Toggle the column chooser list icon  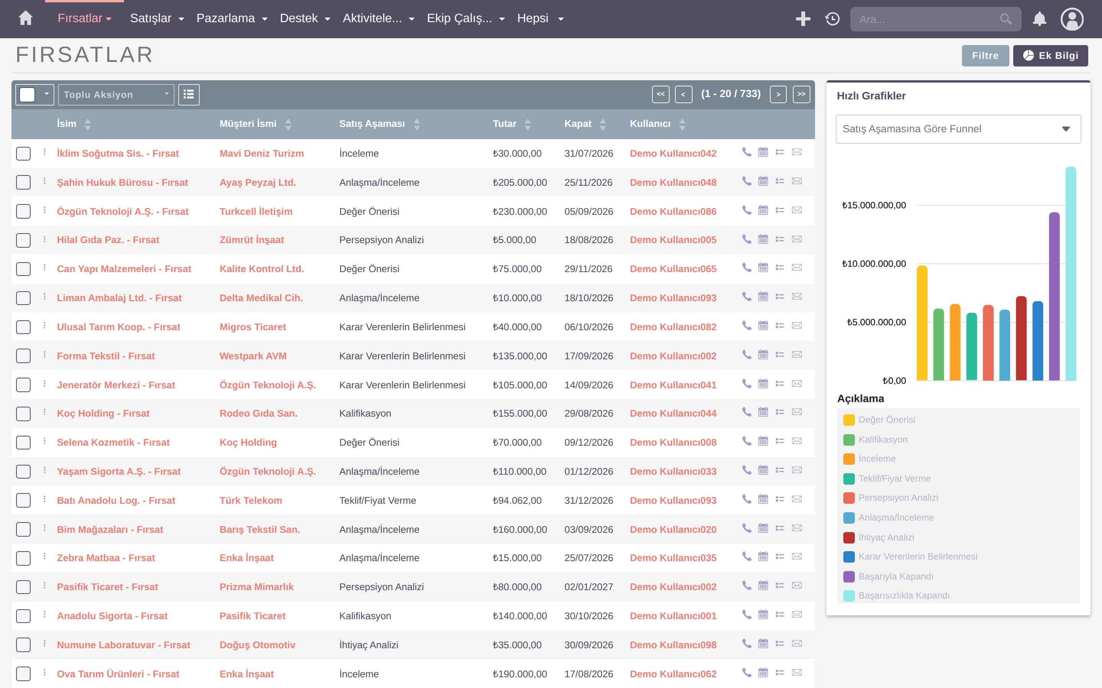click(x=189, y=95)
